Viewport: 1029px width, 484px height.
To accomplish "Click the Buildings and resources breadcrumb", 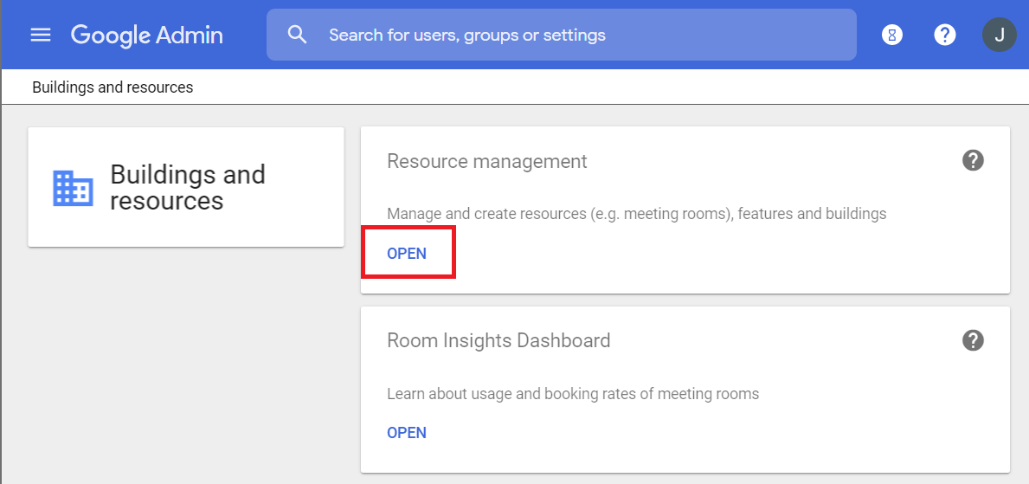I will pos(113,87).
